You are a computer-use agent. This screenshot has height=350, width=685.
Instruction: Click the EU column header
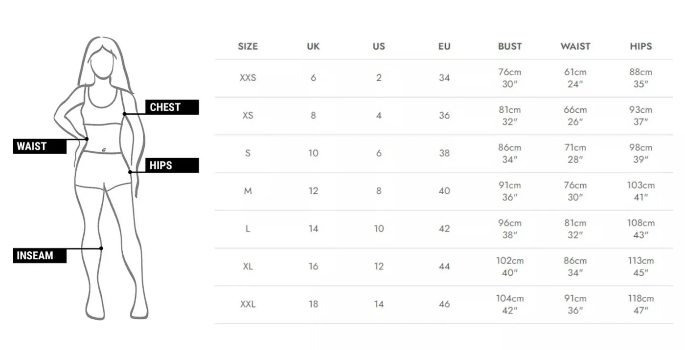444,46
